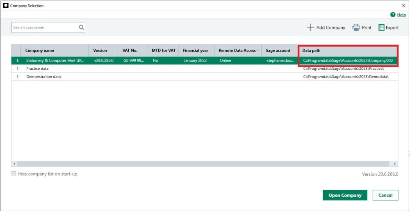410x212 pixels.
Task: Click the Data path column header
Action: point(311,51)
